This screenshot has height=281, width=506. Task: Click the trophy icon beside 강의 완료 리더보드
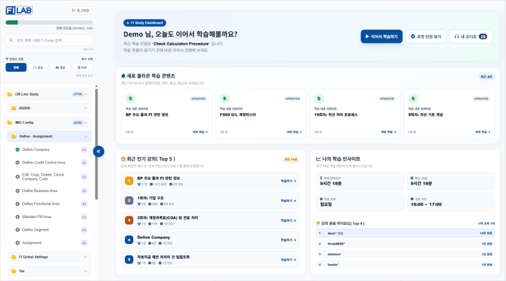click(318, 223)
